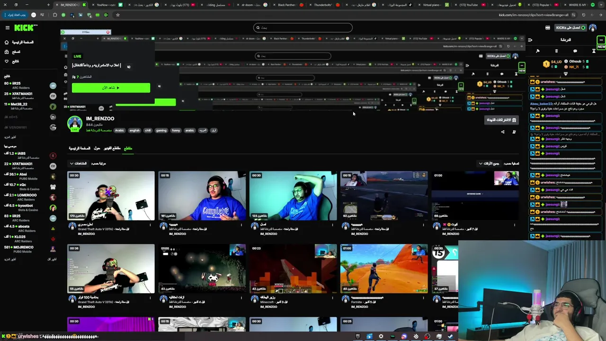This screenshot has height=341, width=606.
Task: Open followed channel Met38_22
Action: (30, 106)
